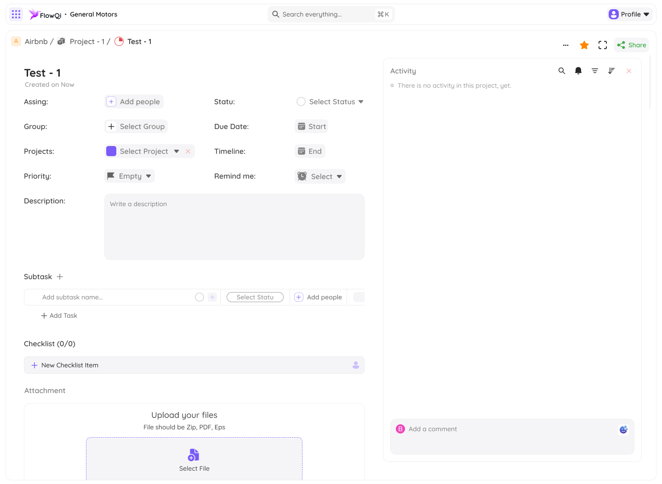Open the Empty priority dropdown
662x484 pixels.
point(130,176)
